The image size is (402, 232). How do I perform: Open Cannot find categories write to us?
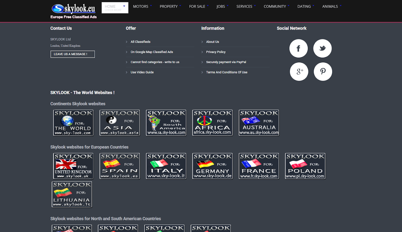[x=155, y=62]
